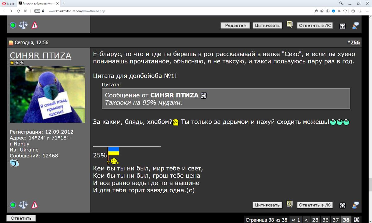Click the Ответить reply button
The image size is (372, 223).
[21, 218]
